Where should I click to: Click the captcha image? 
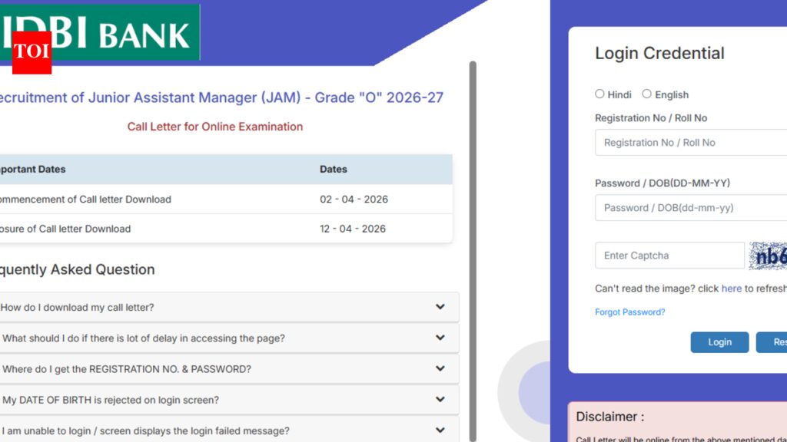click(768, 256)
